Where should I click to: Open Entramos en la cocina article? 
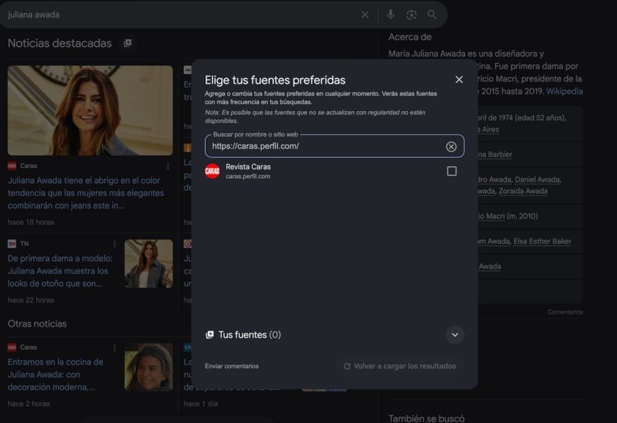pos(56,374)
